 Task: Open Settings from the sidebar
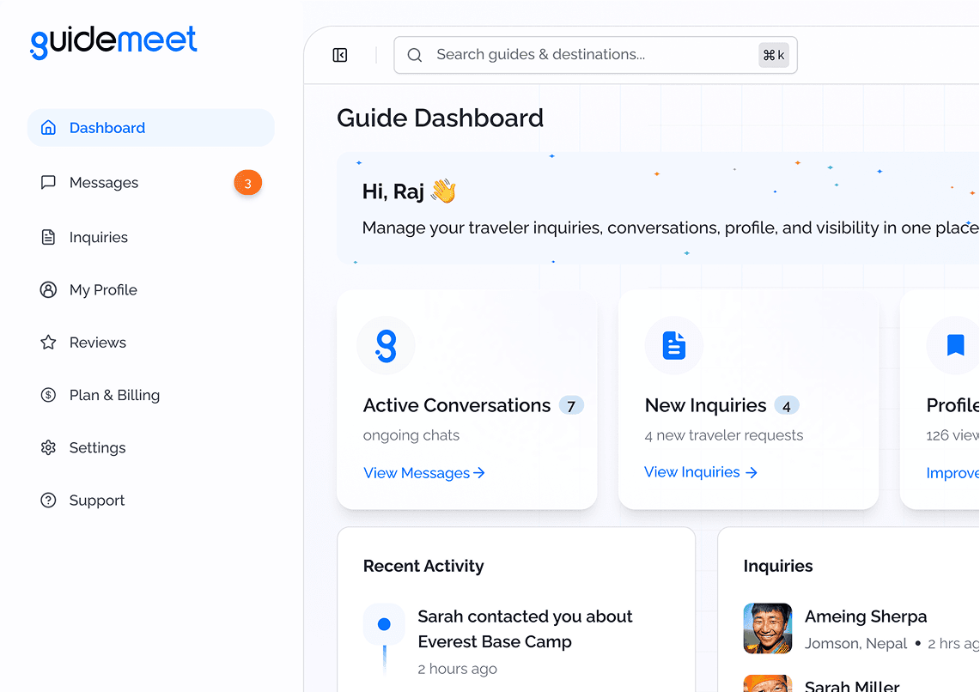pos(150,448)
